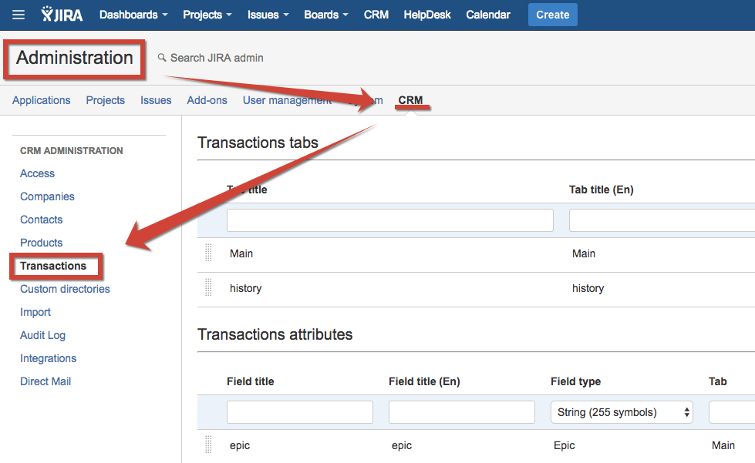Focus the Field title (En) text box

461,412
